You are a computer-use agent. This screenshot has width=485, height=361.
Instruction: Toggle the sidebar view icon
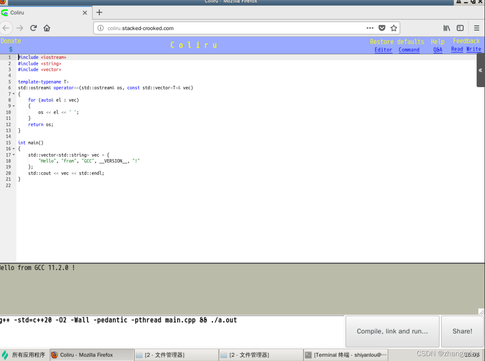click(x=460, y=28)
